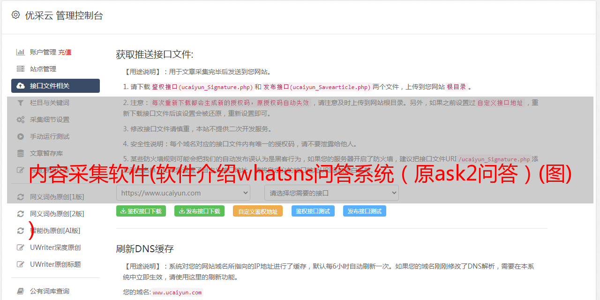The width and height of the screenshot is (600, 300).
Task: Open the 充值 recharge link
Action: pos(65,52)
